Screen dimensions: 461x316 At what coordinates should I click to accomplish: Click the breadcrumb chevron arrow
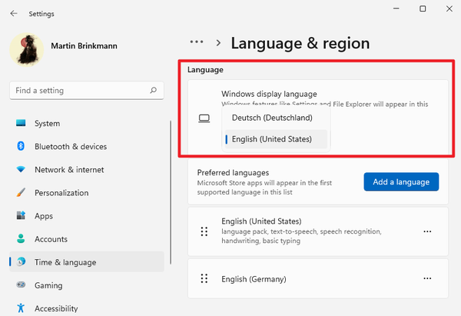pos(218,43)
